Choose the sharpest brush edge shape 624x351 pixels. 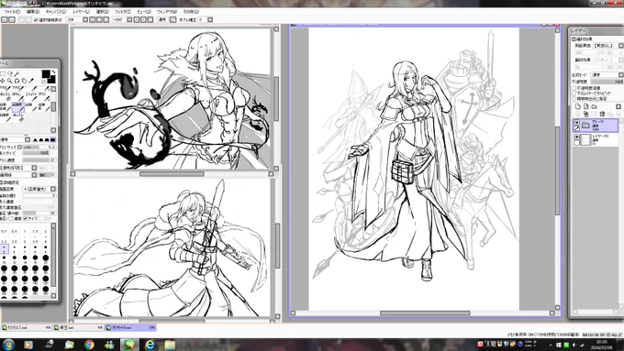coord(35,140)
